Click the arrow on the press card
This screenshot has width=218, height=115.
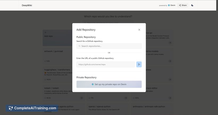[x=170, y=80]
